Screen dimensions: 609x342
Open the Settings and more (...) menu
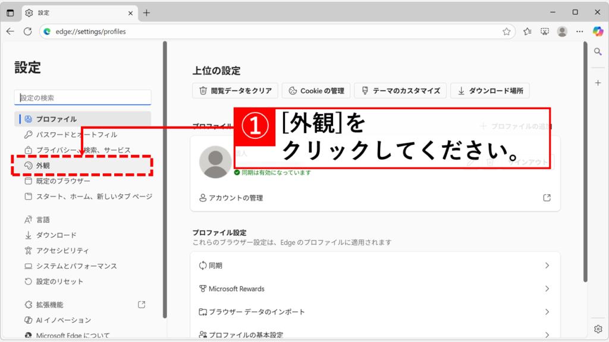pyautogui.click(x=580, y=31)
